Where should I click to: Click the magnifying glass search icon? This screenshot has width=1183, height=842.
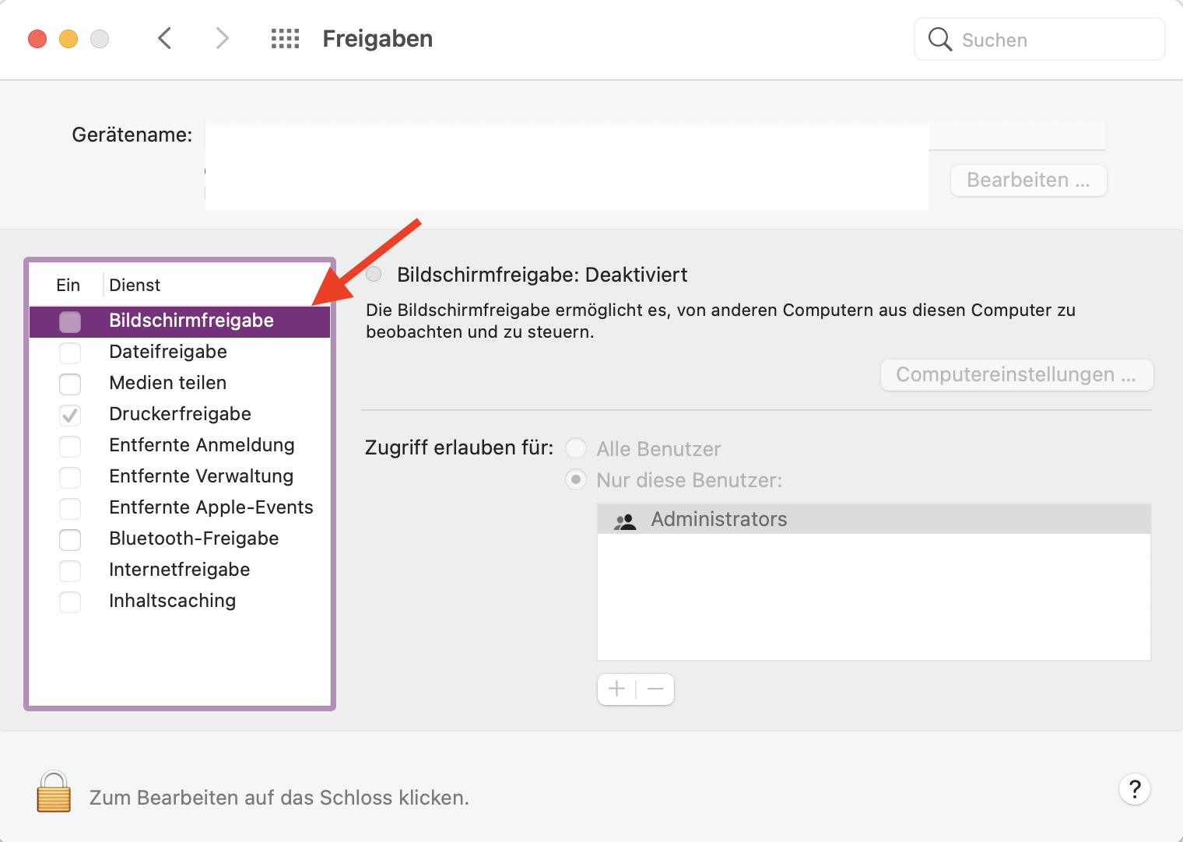(940, 40)
